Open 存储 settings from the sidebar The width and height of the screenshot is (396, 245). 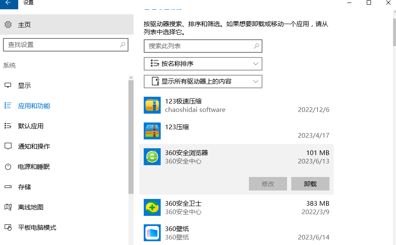pyautogui.click(x=23, y=187)
